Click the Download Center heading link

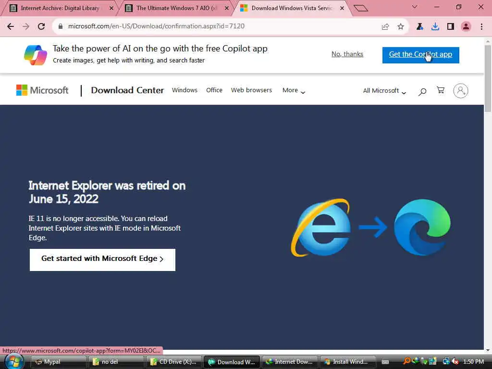click(127, 90)
